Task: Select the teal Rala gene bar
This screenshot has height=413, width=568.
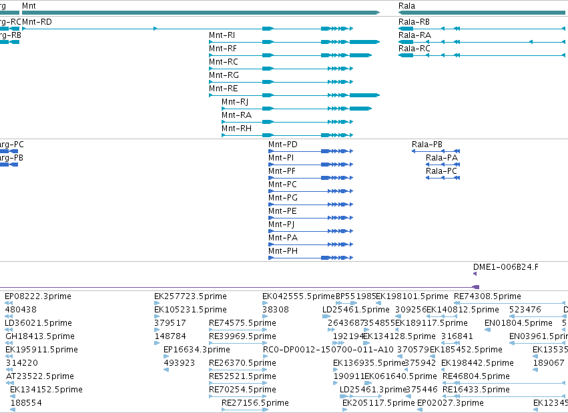Action: click(483, 13)
